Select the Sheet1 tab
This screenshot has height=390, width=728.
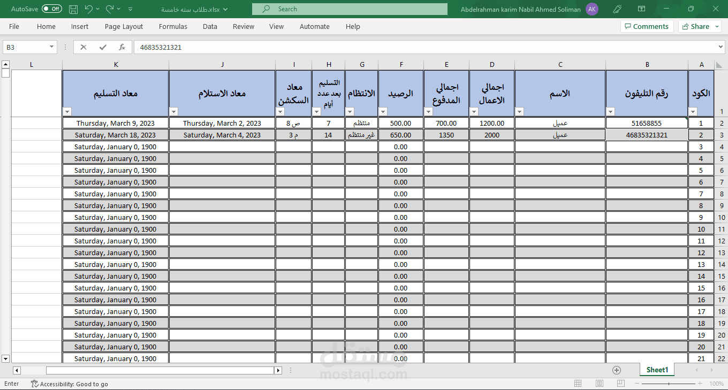click(x=657, y=370)
